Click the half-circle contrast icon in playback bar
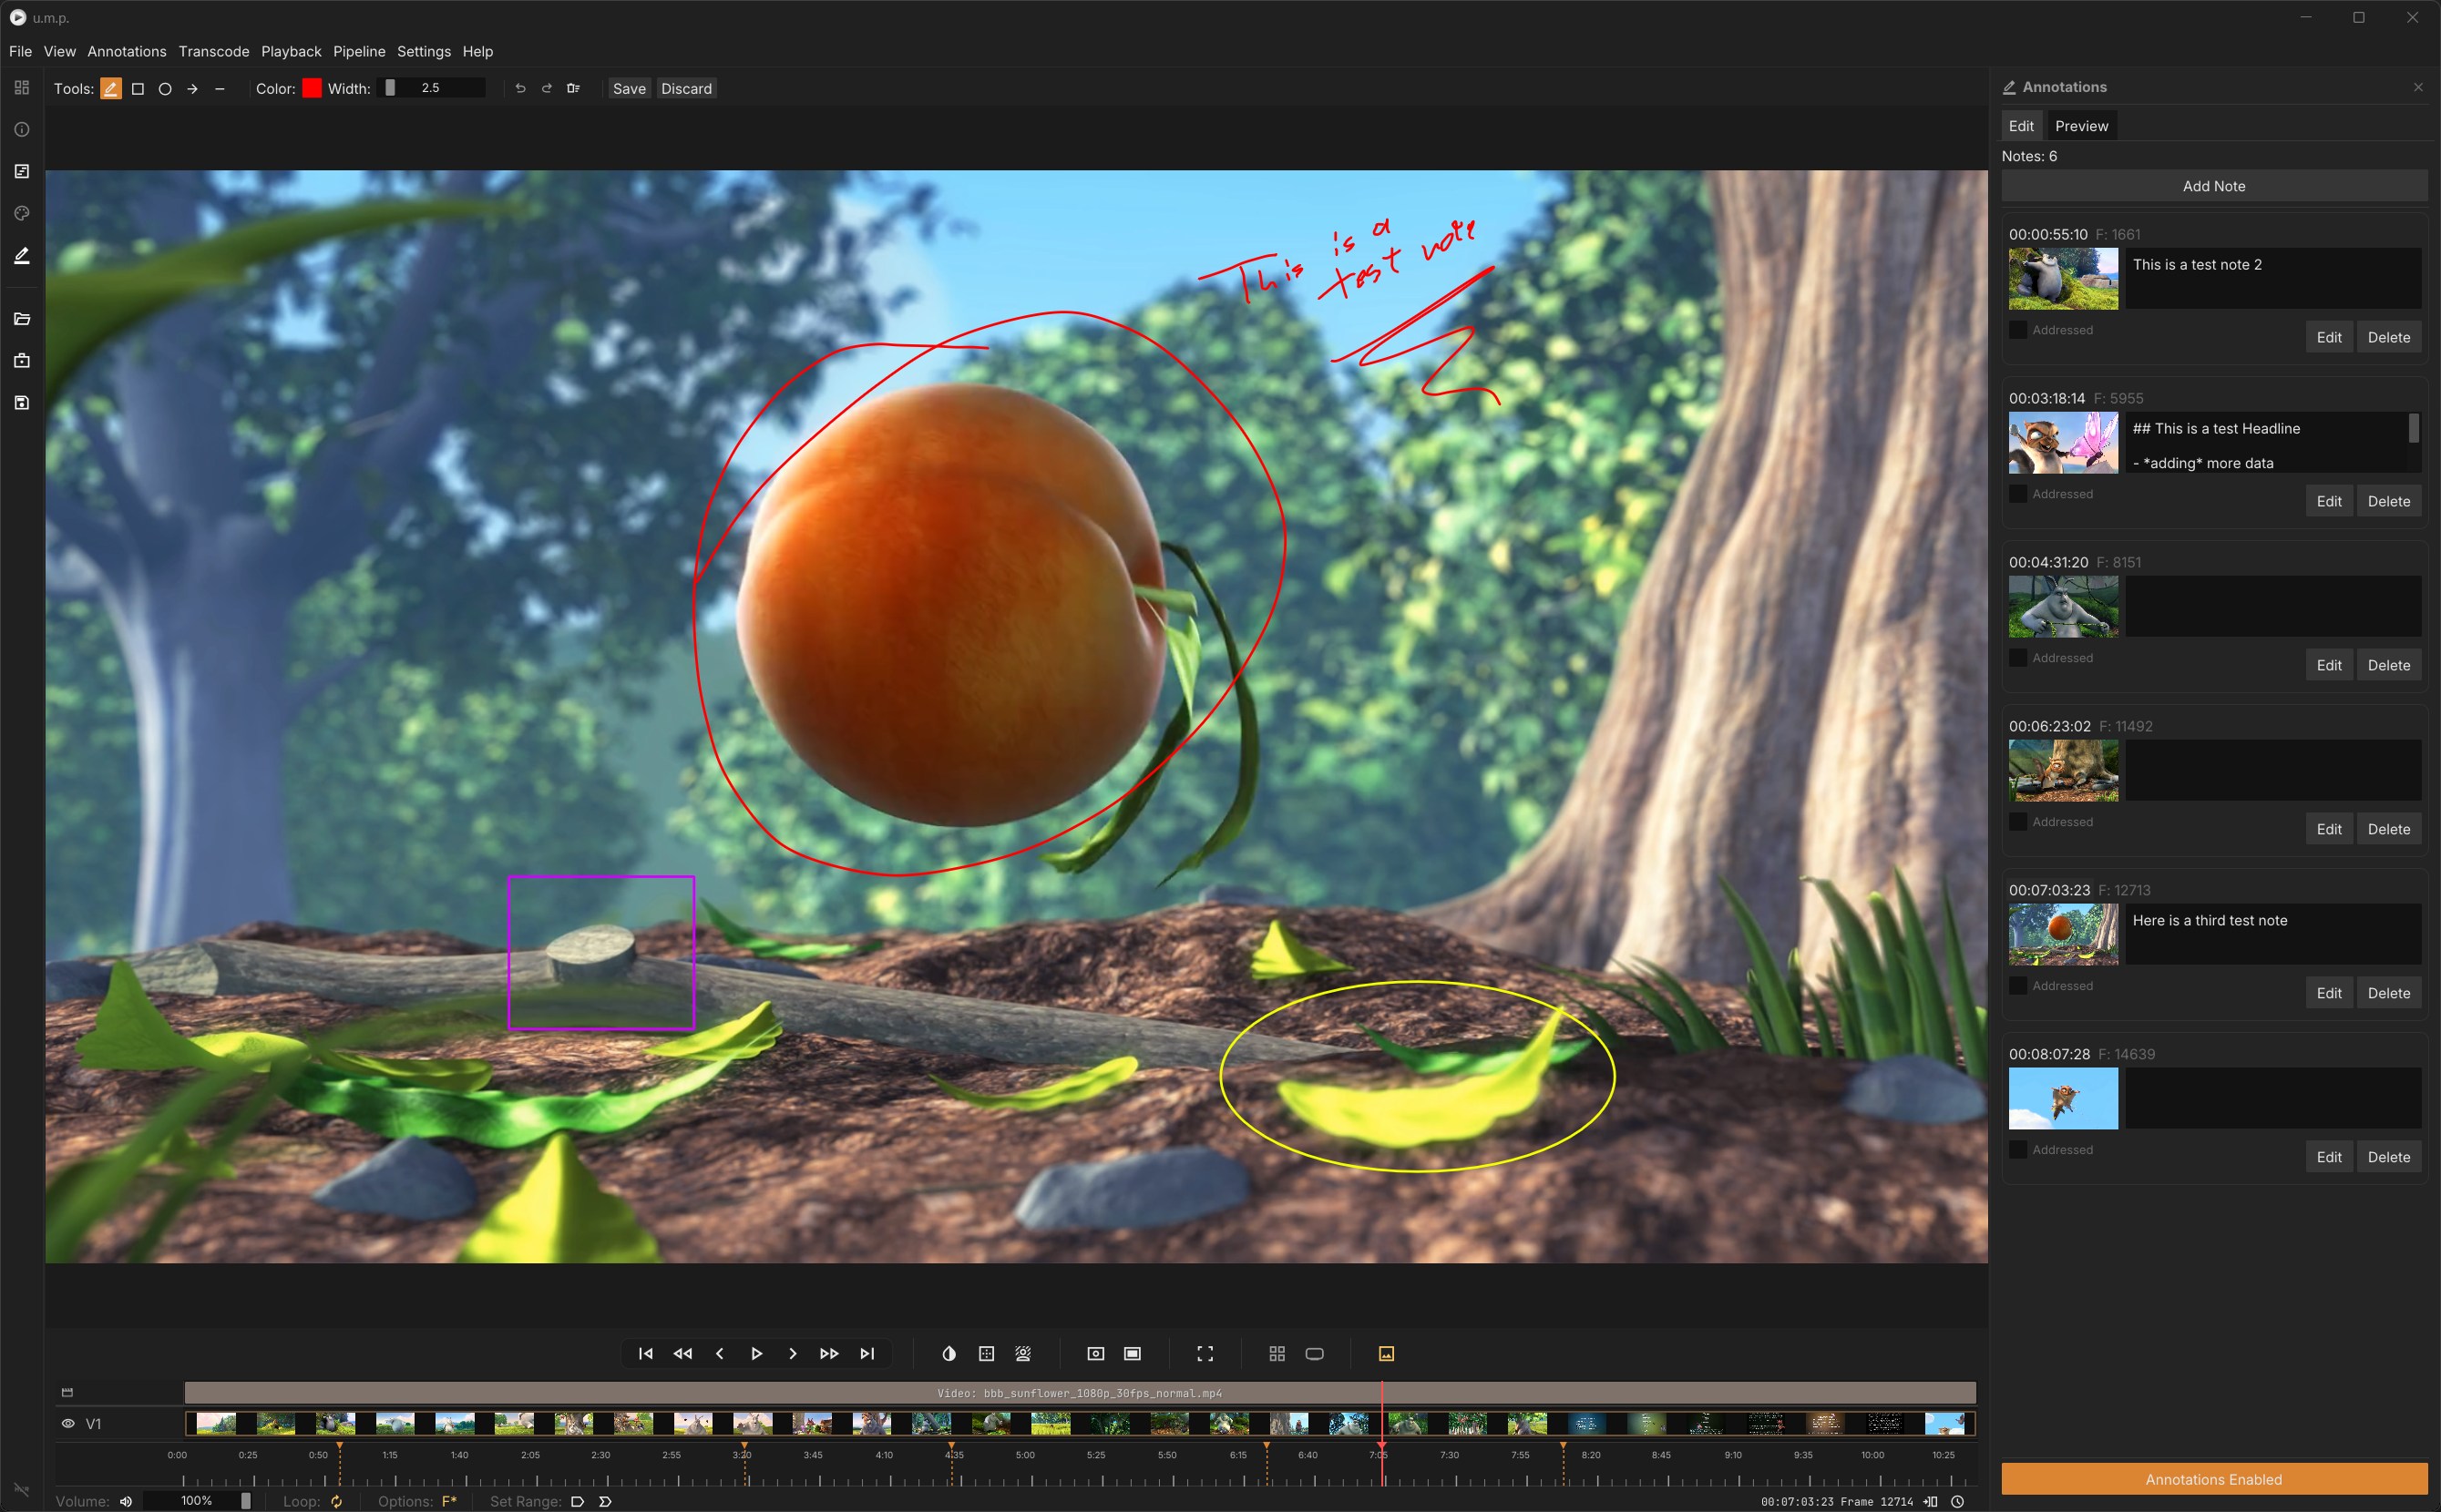Viewport: 2441px width, 1512px height. pos(949,1353)
